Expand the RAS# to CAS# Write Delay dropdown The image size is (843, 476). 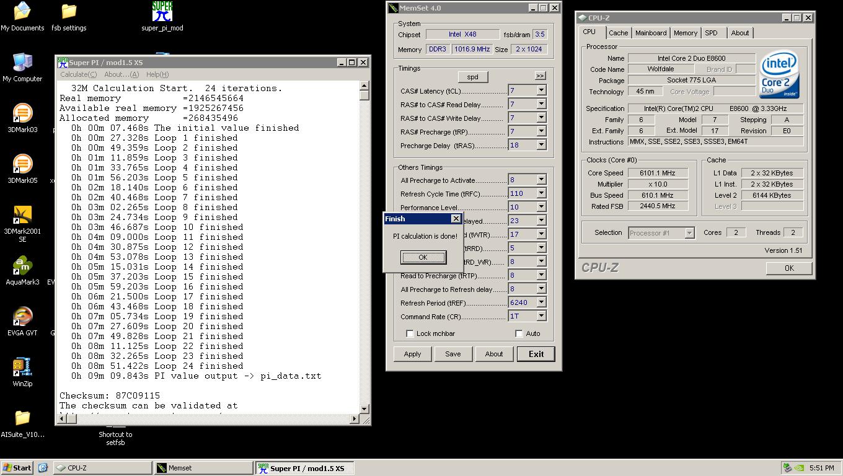(x=541, y=118)
